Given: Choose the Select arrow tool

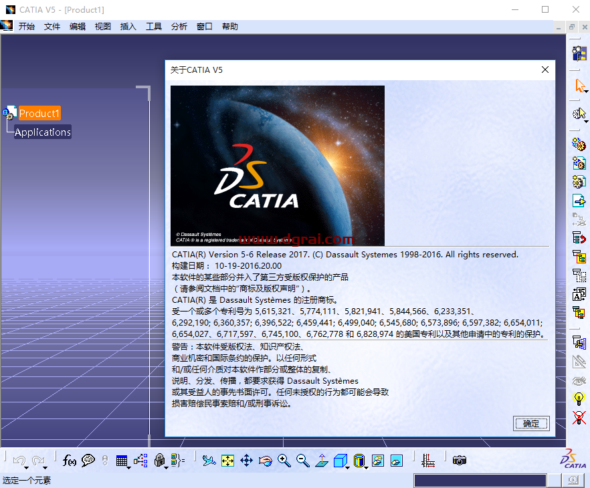Looking at the screenshot, I should [x=579, y=86].
